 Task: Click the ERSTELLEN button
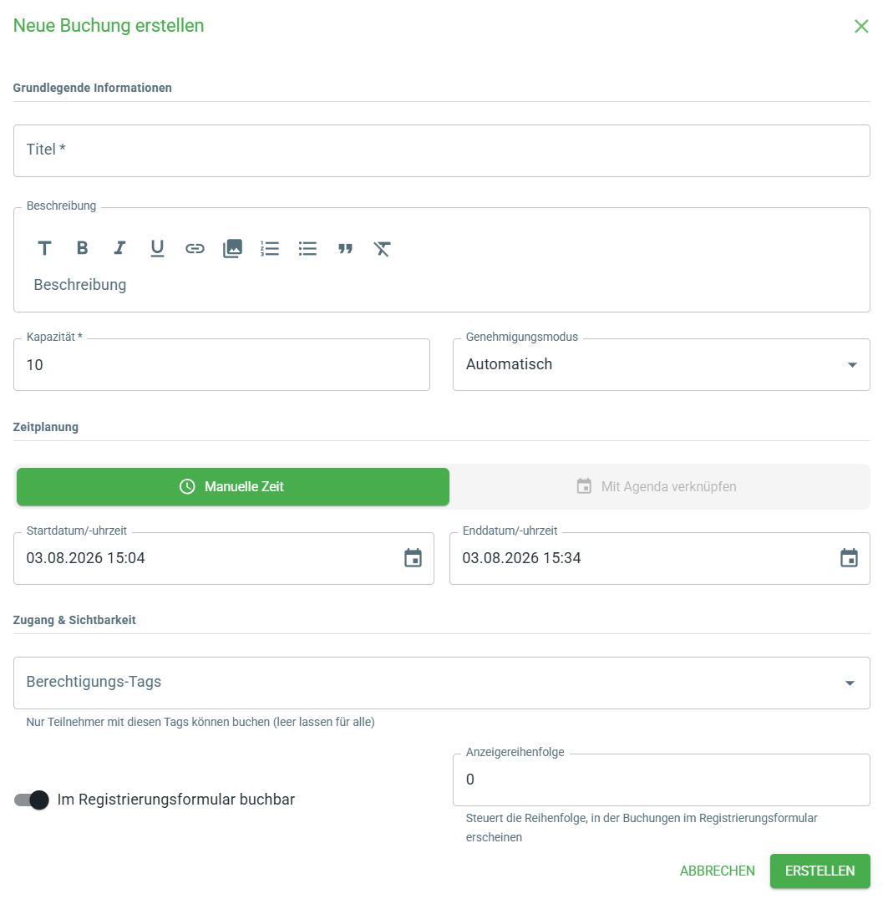(820, 871)
